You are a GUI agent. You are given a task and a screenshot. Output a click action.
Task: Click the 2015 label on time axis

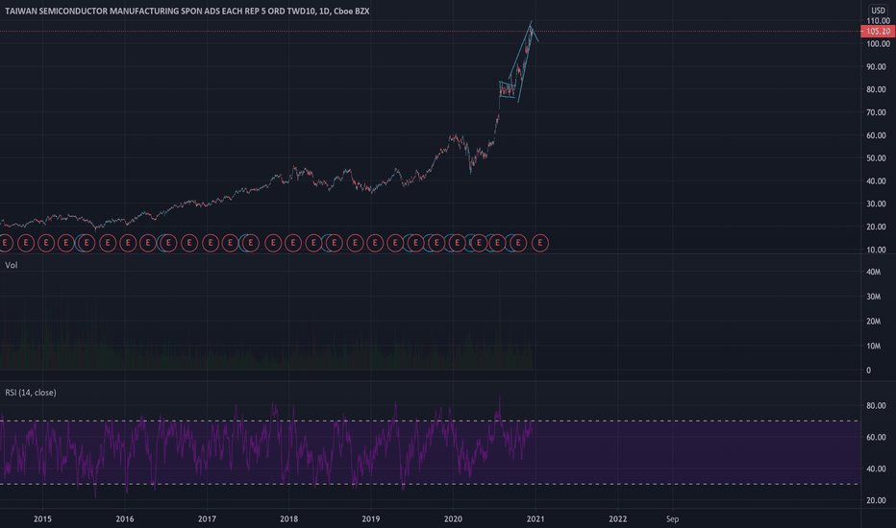43,518
